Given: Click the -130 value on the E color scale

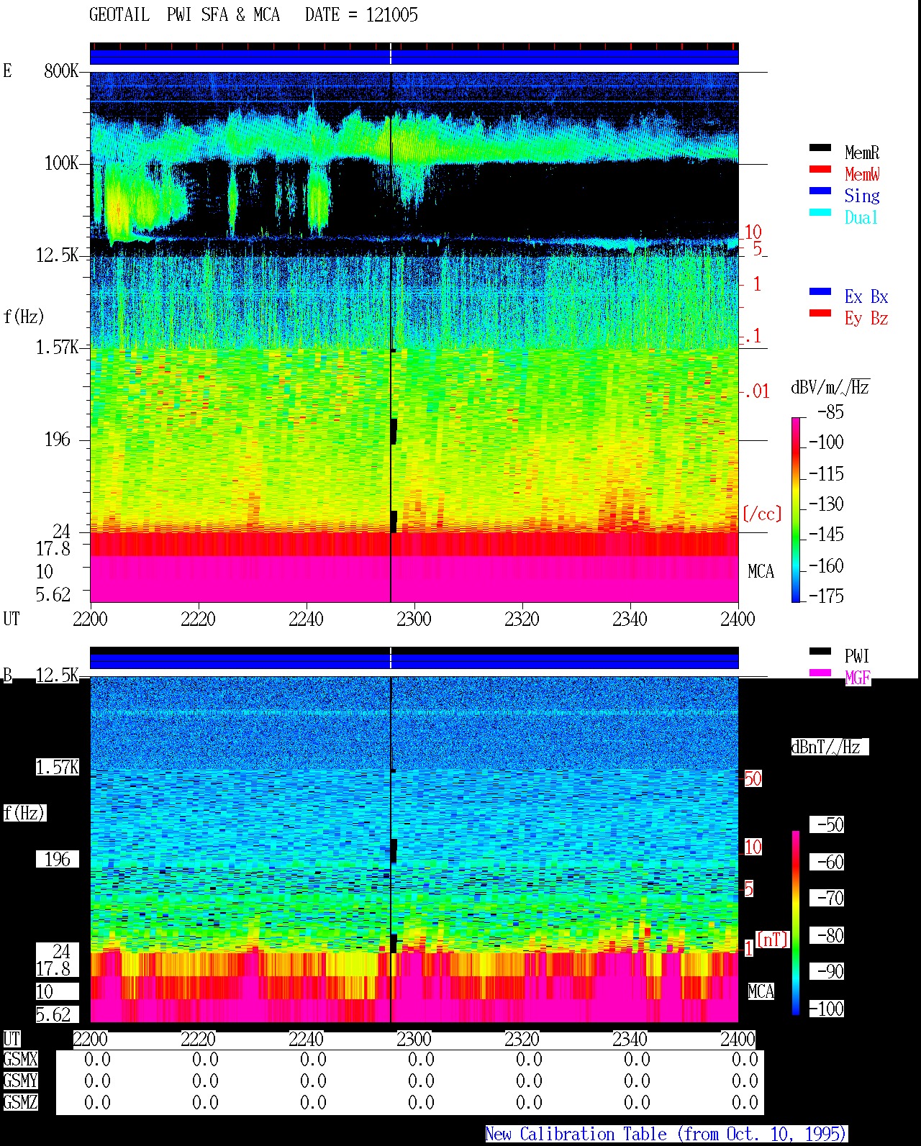Looking at the screenshot, I should point(826,504).
